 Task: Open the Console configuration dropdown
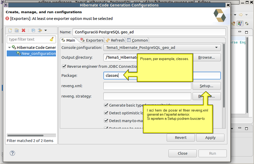pyautogui.click(x=162, y=48)
